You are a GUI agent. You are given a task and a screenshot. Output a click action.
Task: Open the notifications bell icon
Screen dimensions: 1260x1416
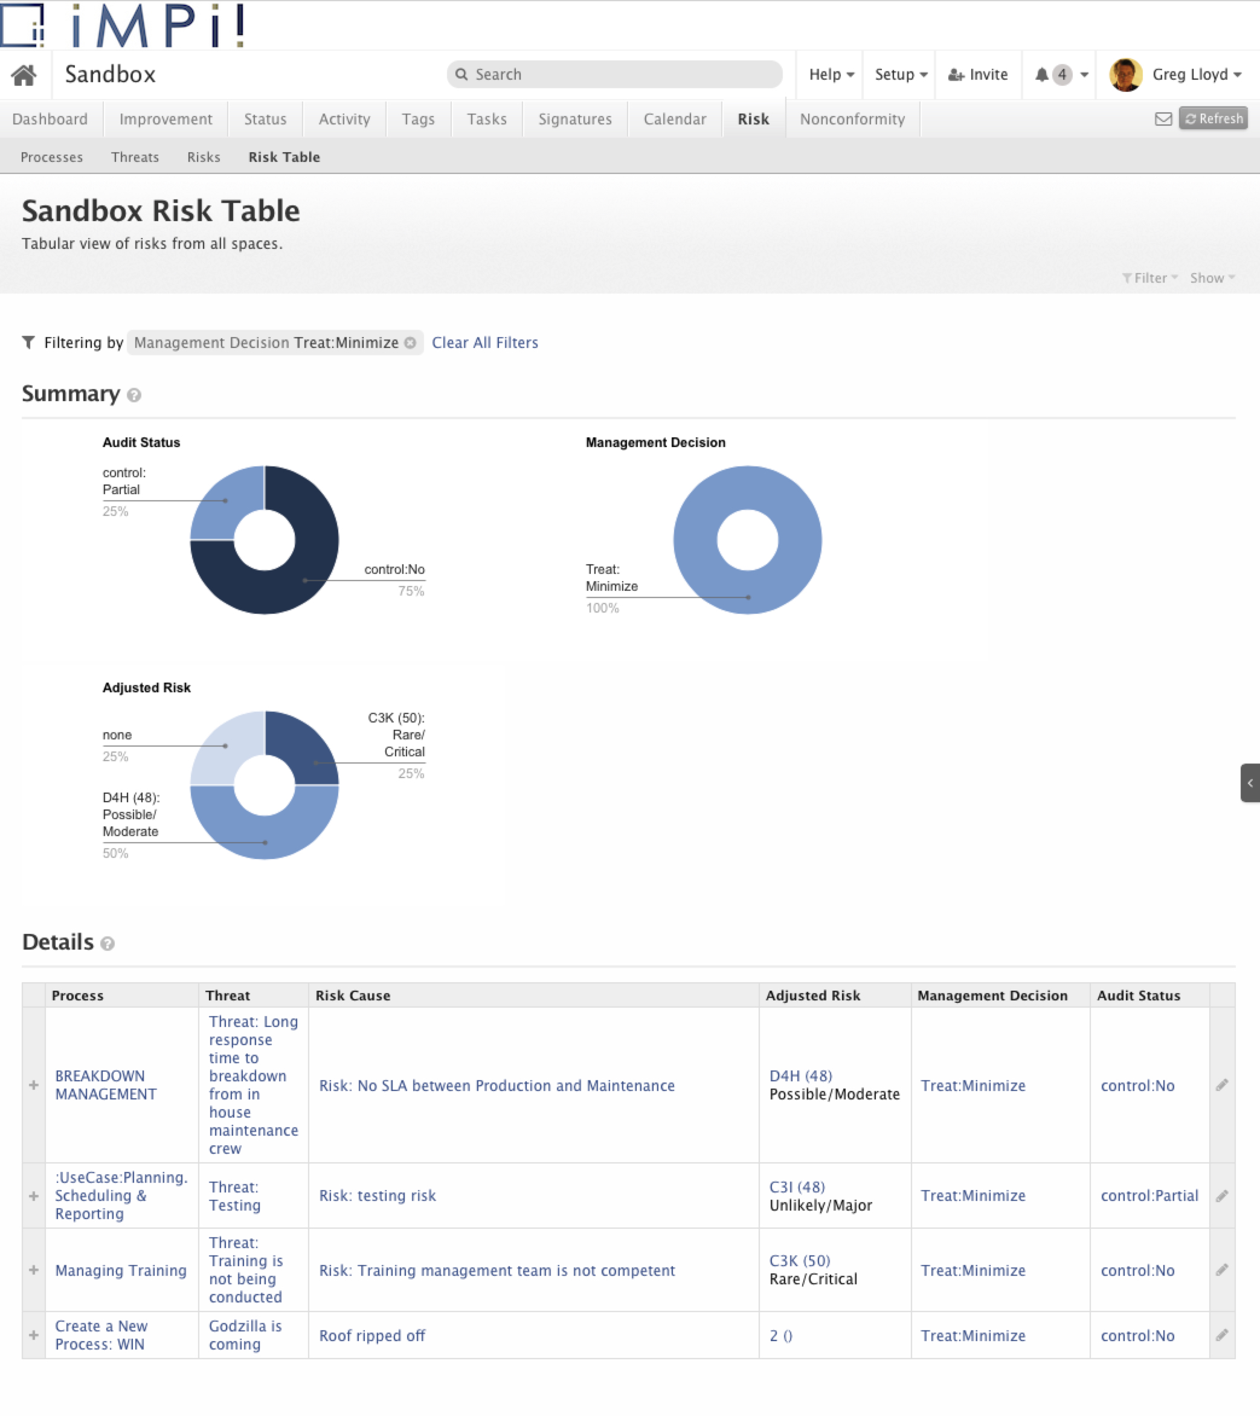1041,75
